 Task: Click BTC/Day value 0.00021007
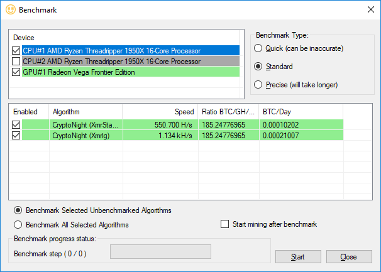(x=280, y=136)
